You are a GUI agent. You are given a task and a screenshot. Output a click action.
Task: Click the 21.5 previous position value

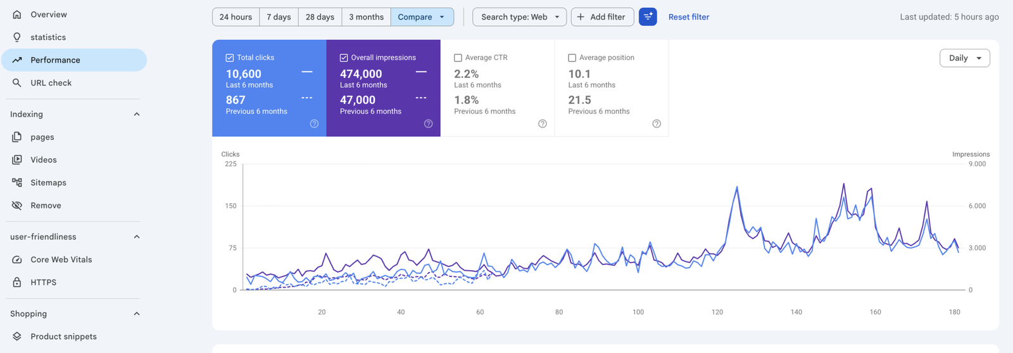(579, 100)
